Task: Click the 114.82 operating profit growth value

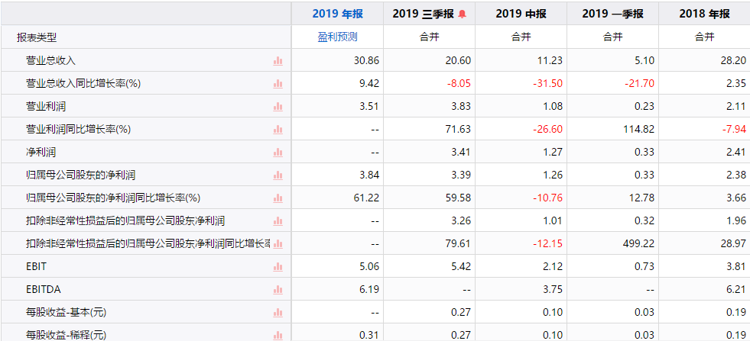Action: click(x=640, y=130)
